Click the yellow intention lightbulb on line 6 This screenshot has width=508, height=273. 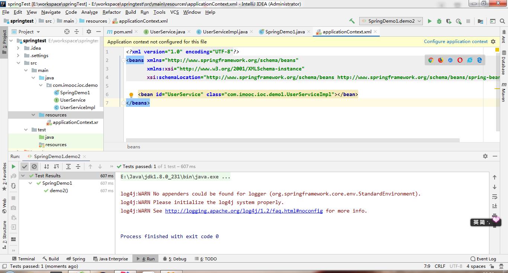pyautogui.click(x=131, y=95)
